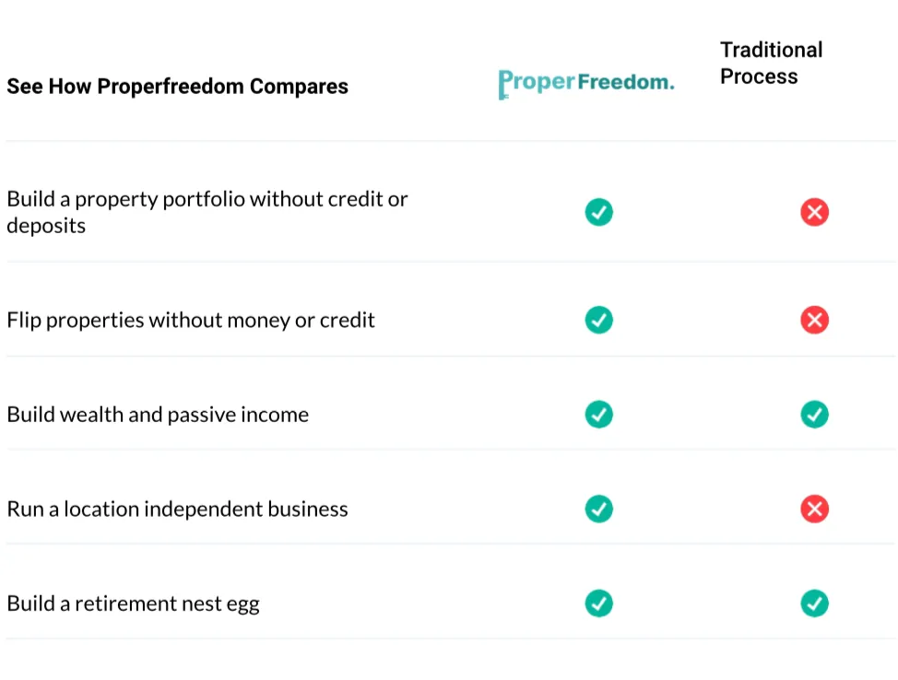Click ProperFreedom check for build wealth row
898x680 pixels.
[x=599, y=415]
